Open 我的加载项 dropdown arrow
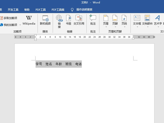The width and height of the screenshot is (164, 123). (20, 25)
